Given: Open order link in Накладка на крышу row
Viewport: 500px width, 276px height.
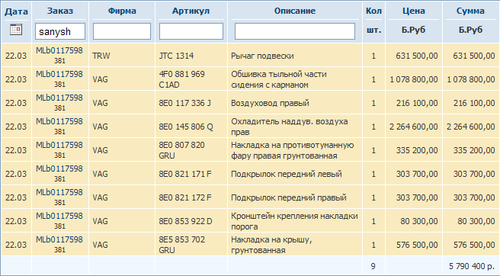Looking at the screenshot, I should (59, 239).
